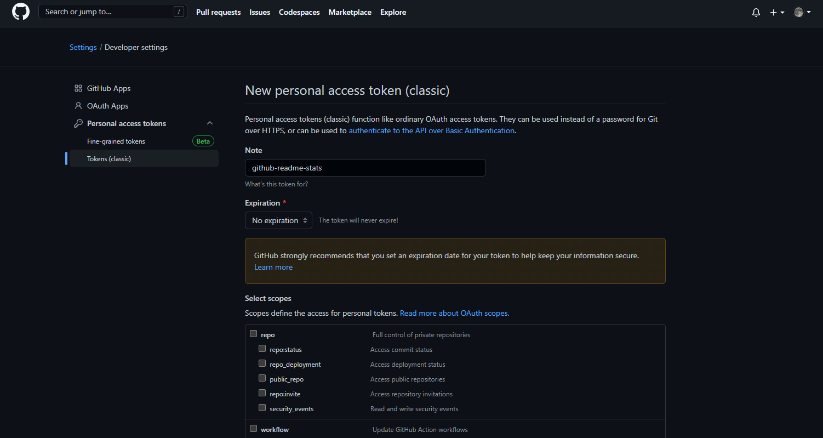Open Issues in the top navigation
This screenshot has height=438, width=823.
click(x=260, y=12)
